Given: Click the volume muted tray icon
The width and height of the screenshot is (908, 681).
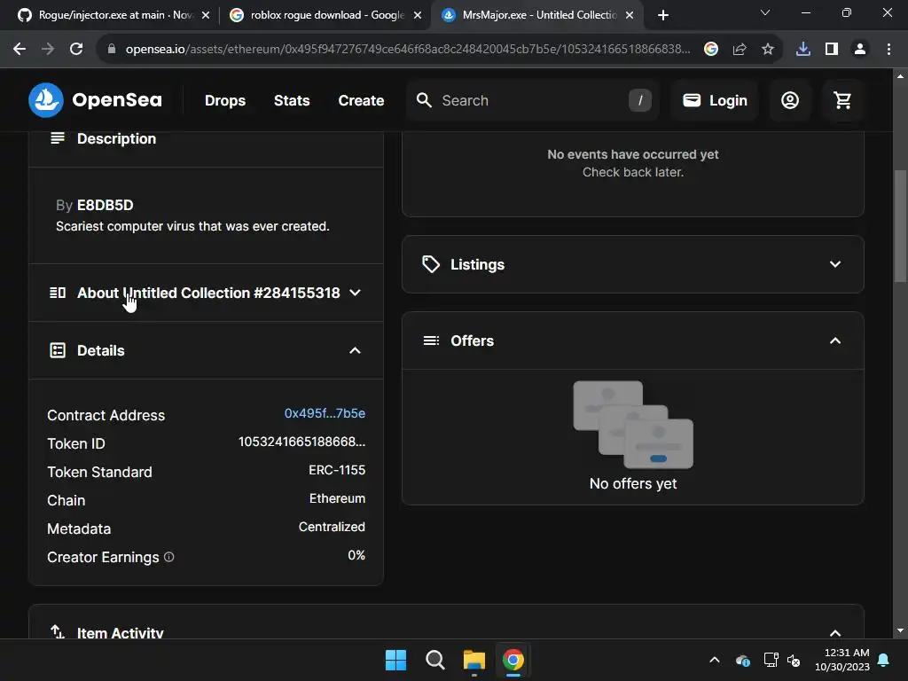Looking at the screenshot, I should coord(794,660).
